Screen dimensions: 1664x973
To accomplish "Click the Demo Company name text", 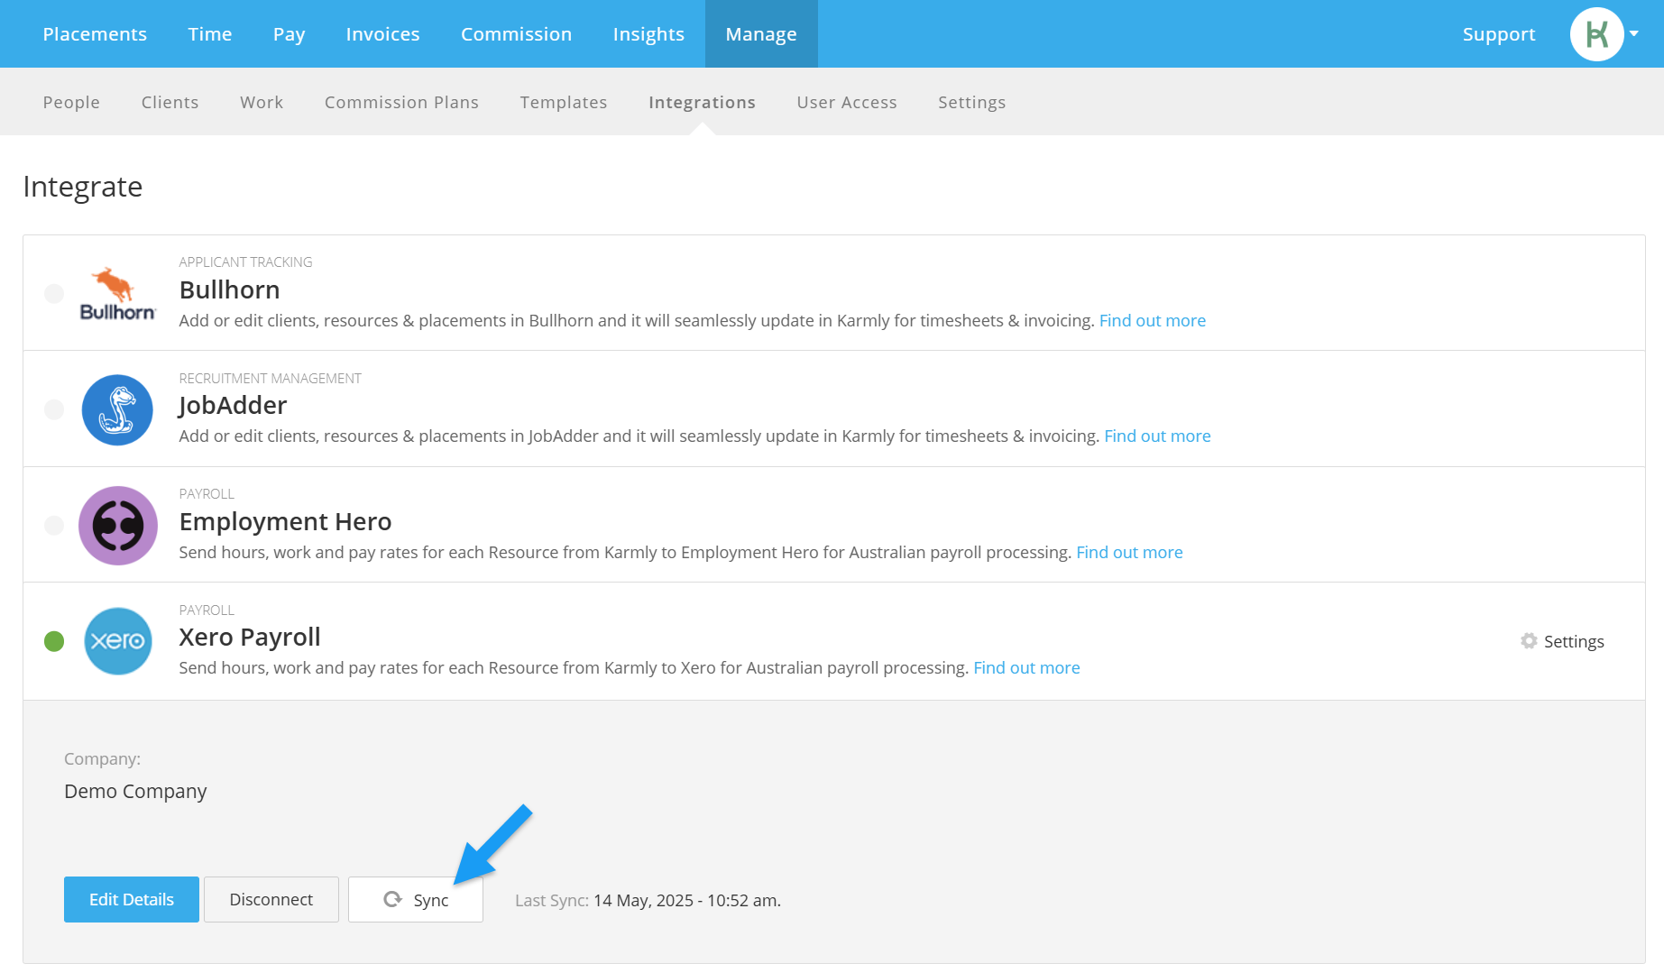I will (135, 791).
